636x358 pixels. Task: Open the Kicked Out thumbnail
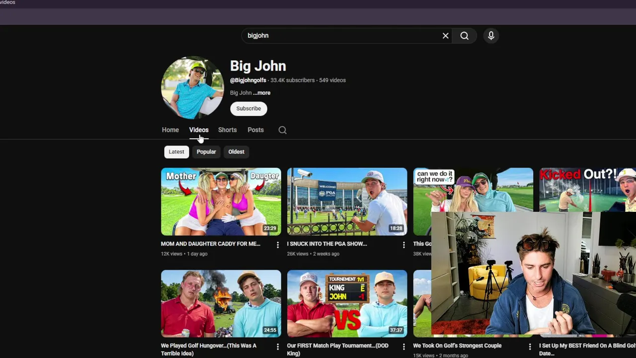tap(588, 190)
